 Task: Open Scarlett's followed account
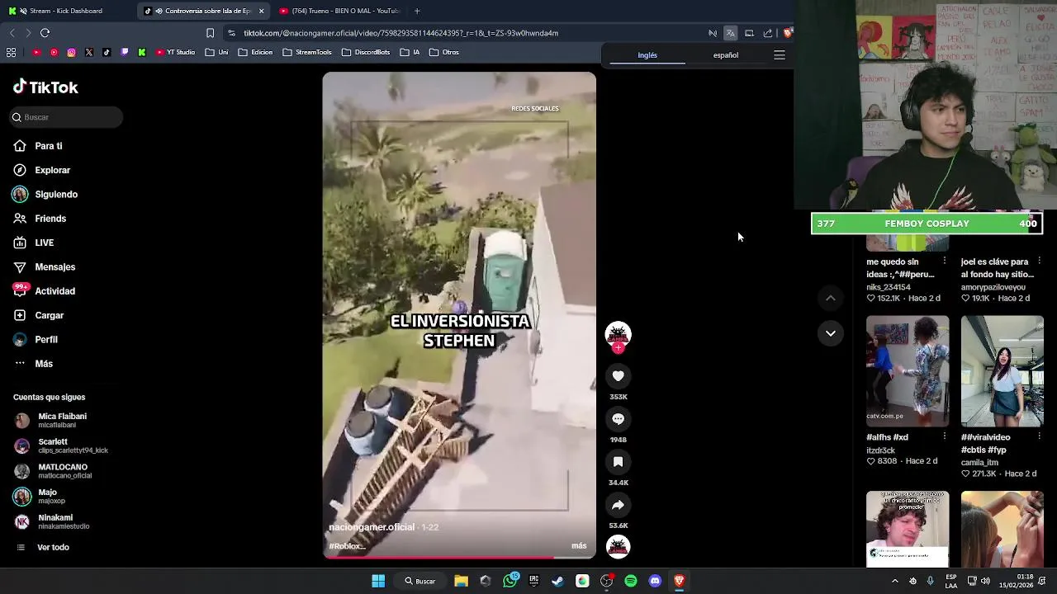pos(61,445)
